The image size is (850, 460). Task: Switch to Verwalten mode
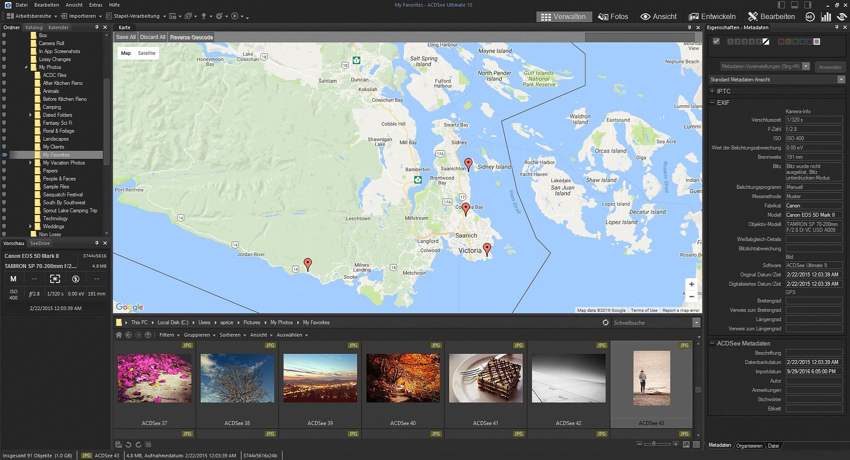pos(564,17)
